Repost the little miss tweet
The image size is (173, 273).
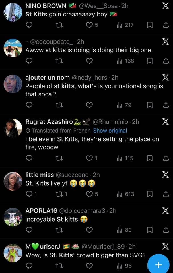click(59, 194)
